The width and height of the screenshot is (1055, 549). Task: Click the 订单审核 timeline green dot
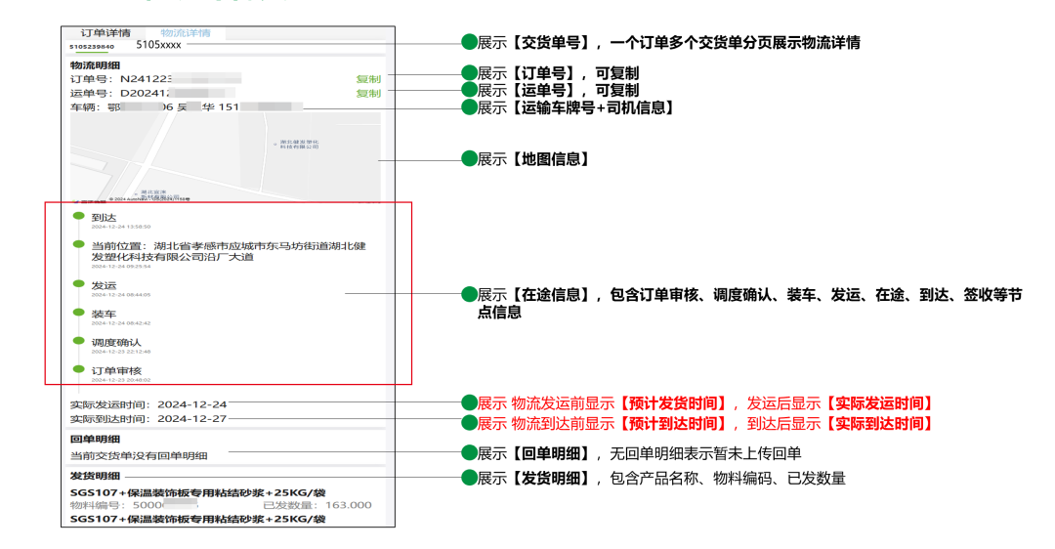(x=78, y=369)
